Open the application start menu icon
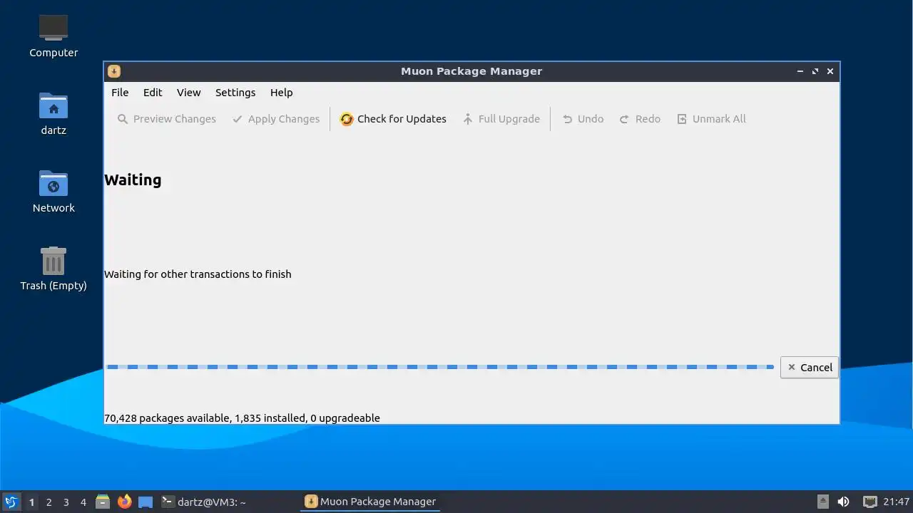 coord(11,502)
